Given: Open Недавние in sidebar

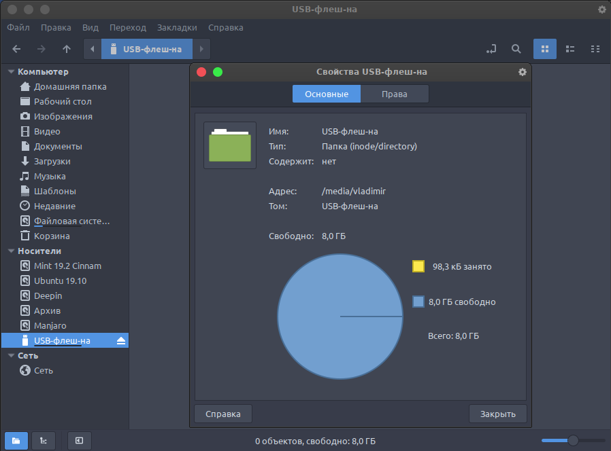Looking at the screenshot, I should 65,206.
